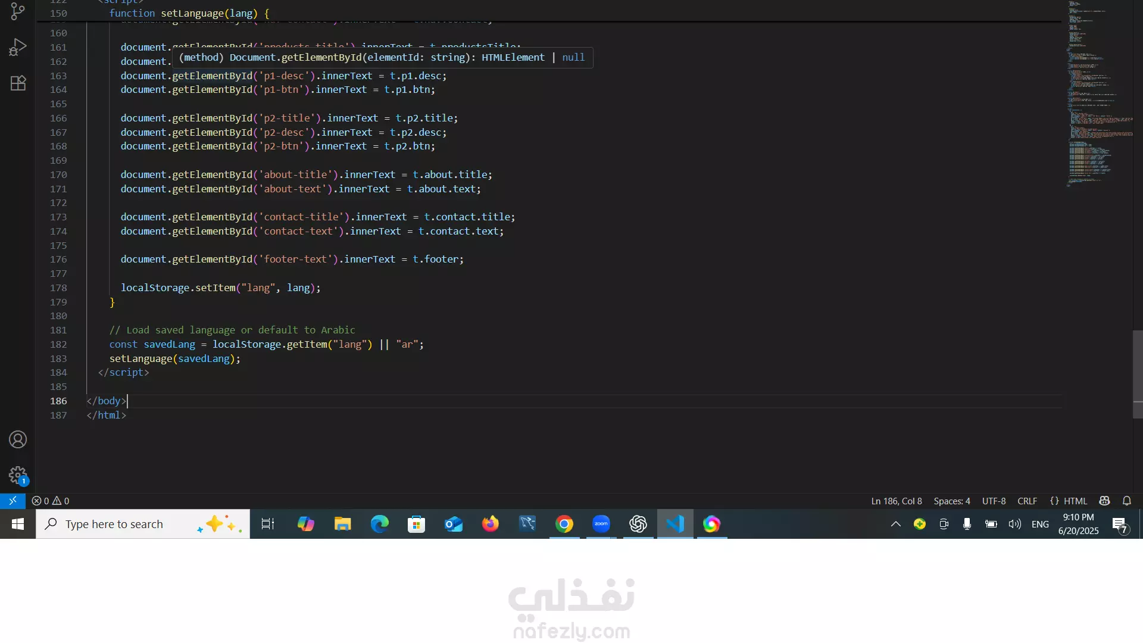This screenshot has width=1143, height=643.
Task: Open notifications bell in status bar
Action: tap(1127, 501)
